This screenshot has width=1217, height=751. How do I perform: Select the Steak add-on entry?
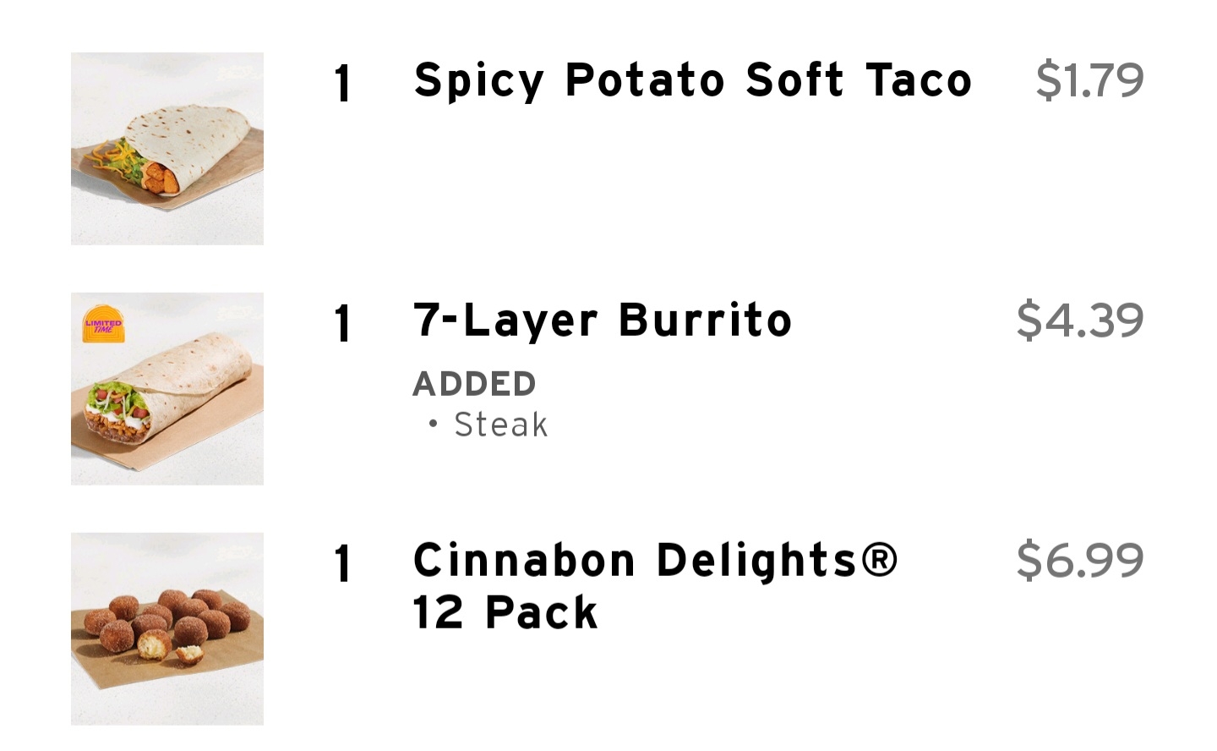coord(501,425)
